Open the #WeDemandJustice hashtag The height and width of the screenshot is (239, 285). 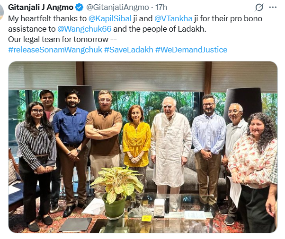191,50
